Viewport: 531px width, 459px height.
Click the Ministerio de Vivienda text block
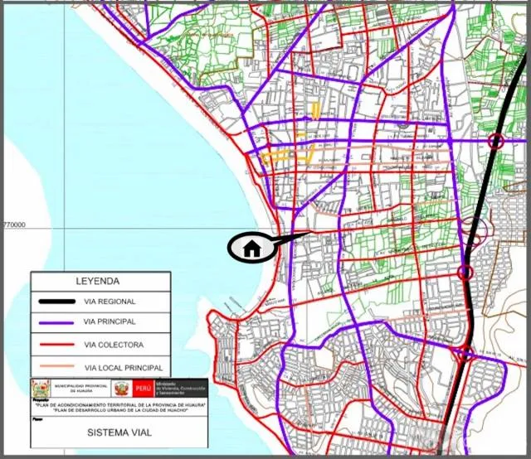pyautogui.click(x=180, y=389)
